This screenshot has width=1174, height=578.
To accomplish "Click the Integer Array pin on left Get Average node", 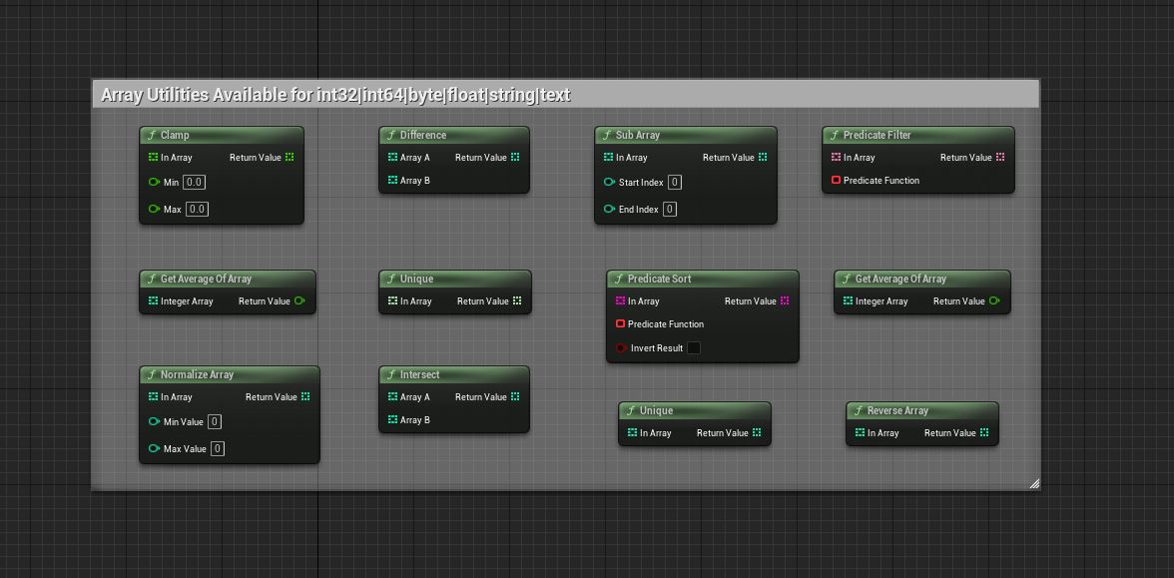I will (153, 301).
